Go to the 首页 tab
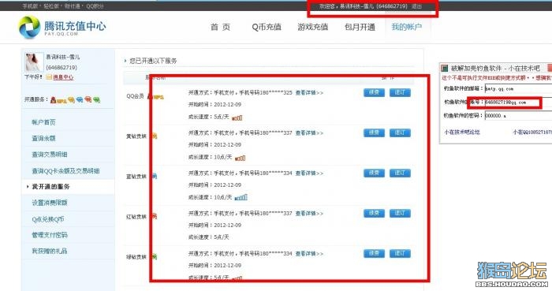 pos(220,27)
